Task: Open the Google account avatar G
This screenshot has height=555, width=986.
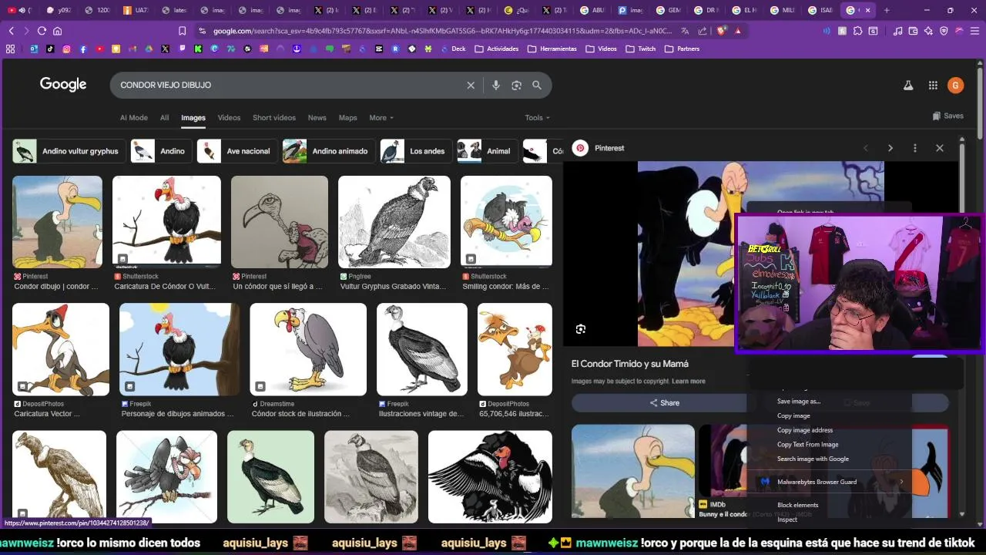Action: pyautogui.click(x=956, y=86)
